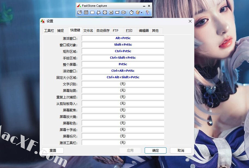
Task: Click the 屏幕取色 hotkey field
Action: coord(123,123)
